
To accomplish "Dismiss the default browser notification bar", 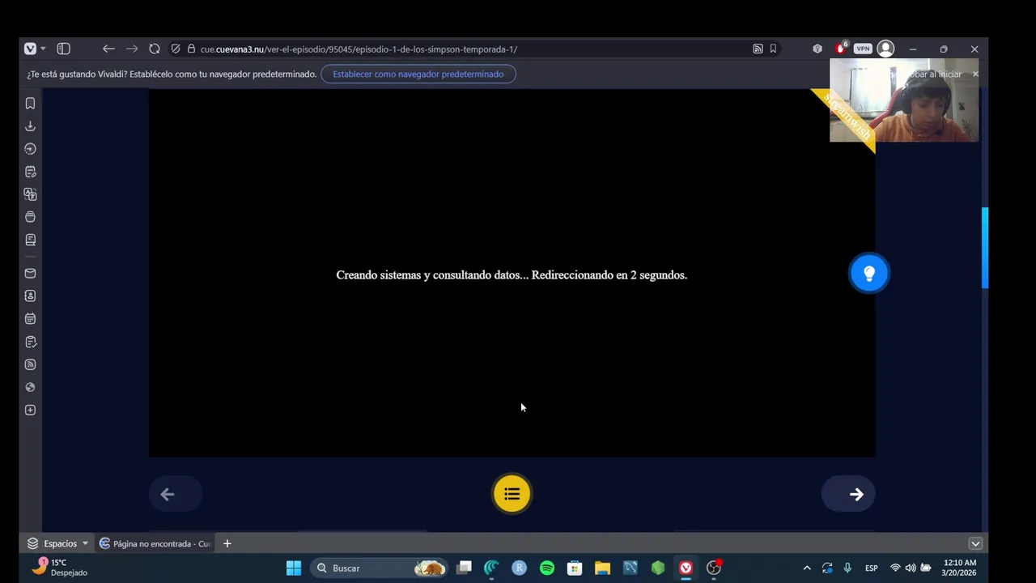I will click(x=974, y=74).
